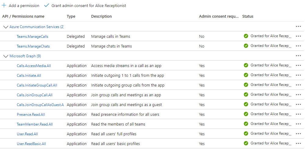Click 'Delegated' type in Teams.ManageCalls row
Screen dimensions: 306x149
pyautogui.click(x=76, y=37)
